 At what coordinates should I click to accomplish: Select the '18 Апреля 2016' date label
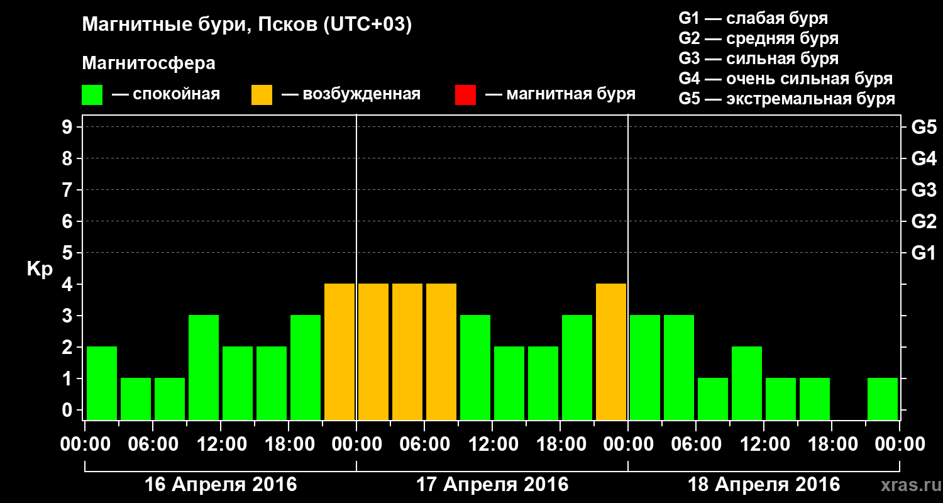pyautogui.click(x=764, y=485)
